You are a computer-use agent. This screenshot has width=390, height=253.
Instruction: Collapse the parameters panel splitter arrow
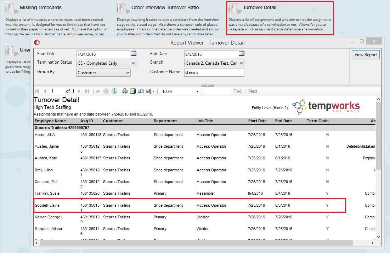[x=208, y=85]
